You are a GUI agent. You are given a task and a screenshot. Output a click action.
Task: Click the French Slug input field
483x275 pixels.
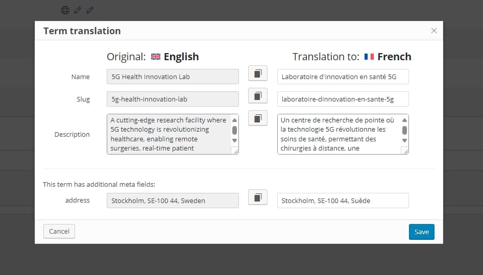tap(343, 99)
